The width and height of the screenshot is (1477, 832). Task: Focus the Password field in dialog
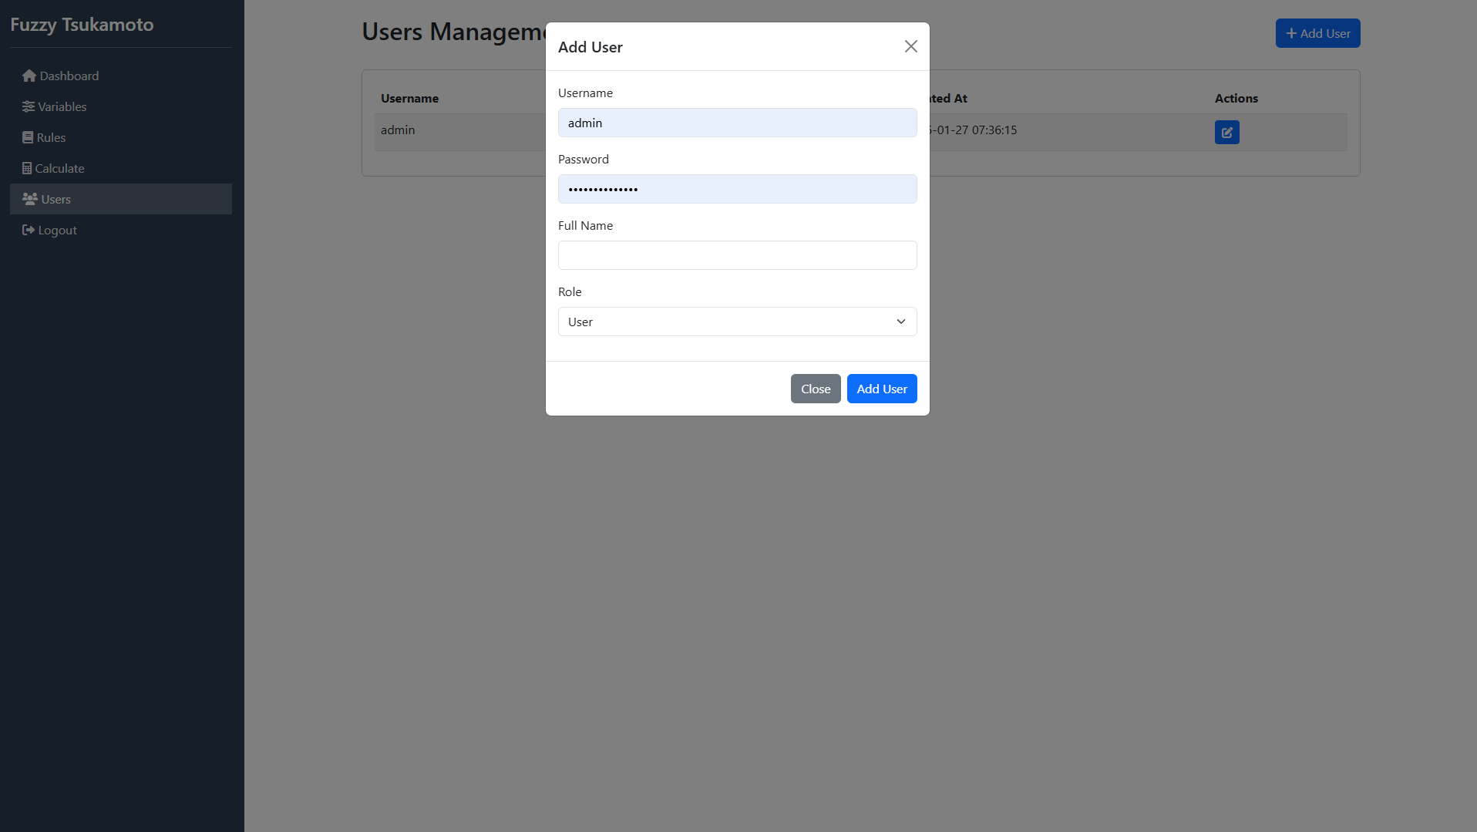737,189
